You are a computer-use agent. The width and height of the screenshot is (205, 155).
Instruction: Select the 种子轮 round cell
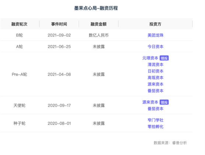click(x=19, y=124)
